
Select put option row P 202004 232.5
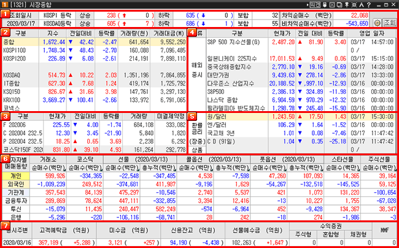point(94,141)
